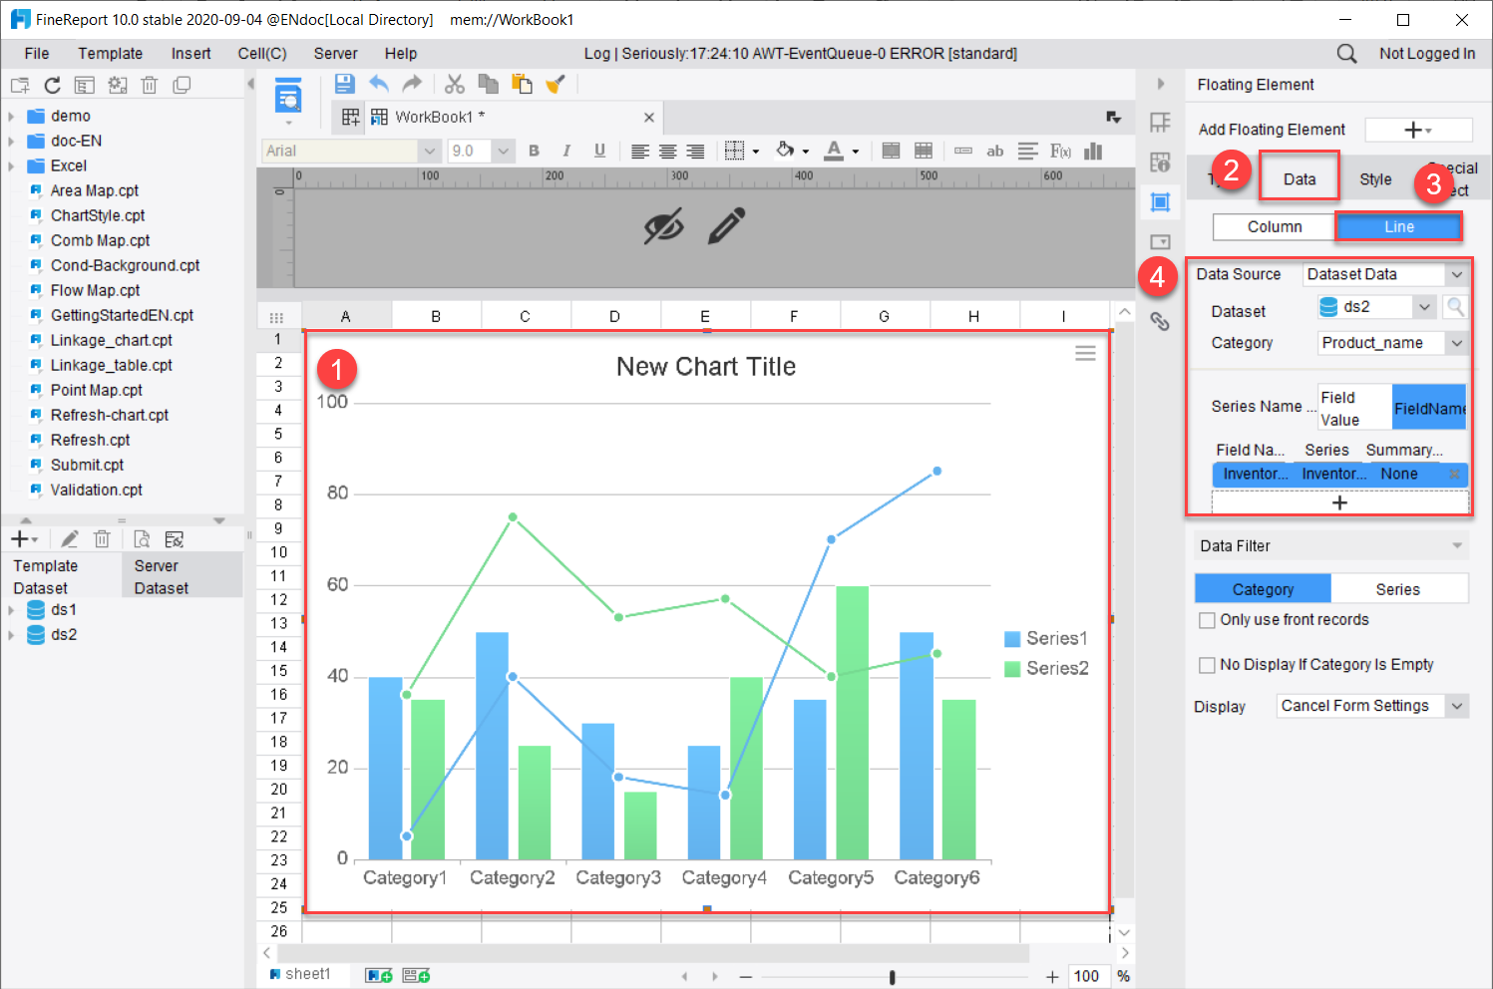Screen dimensions: 1493x989
Task: Switch to the Column tab
Action: 1273,226
